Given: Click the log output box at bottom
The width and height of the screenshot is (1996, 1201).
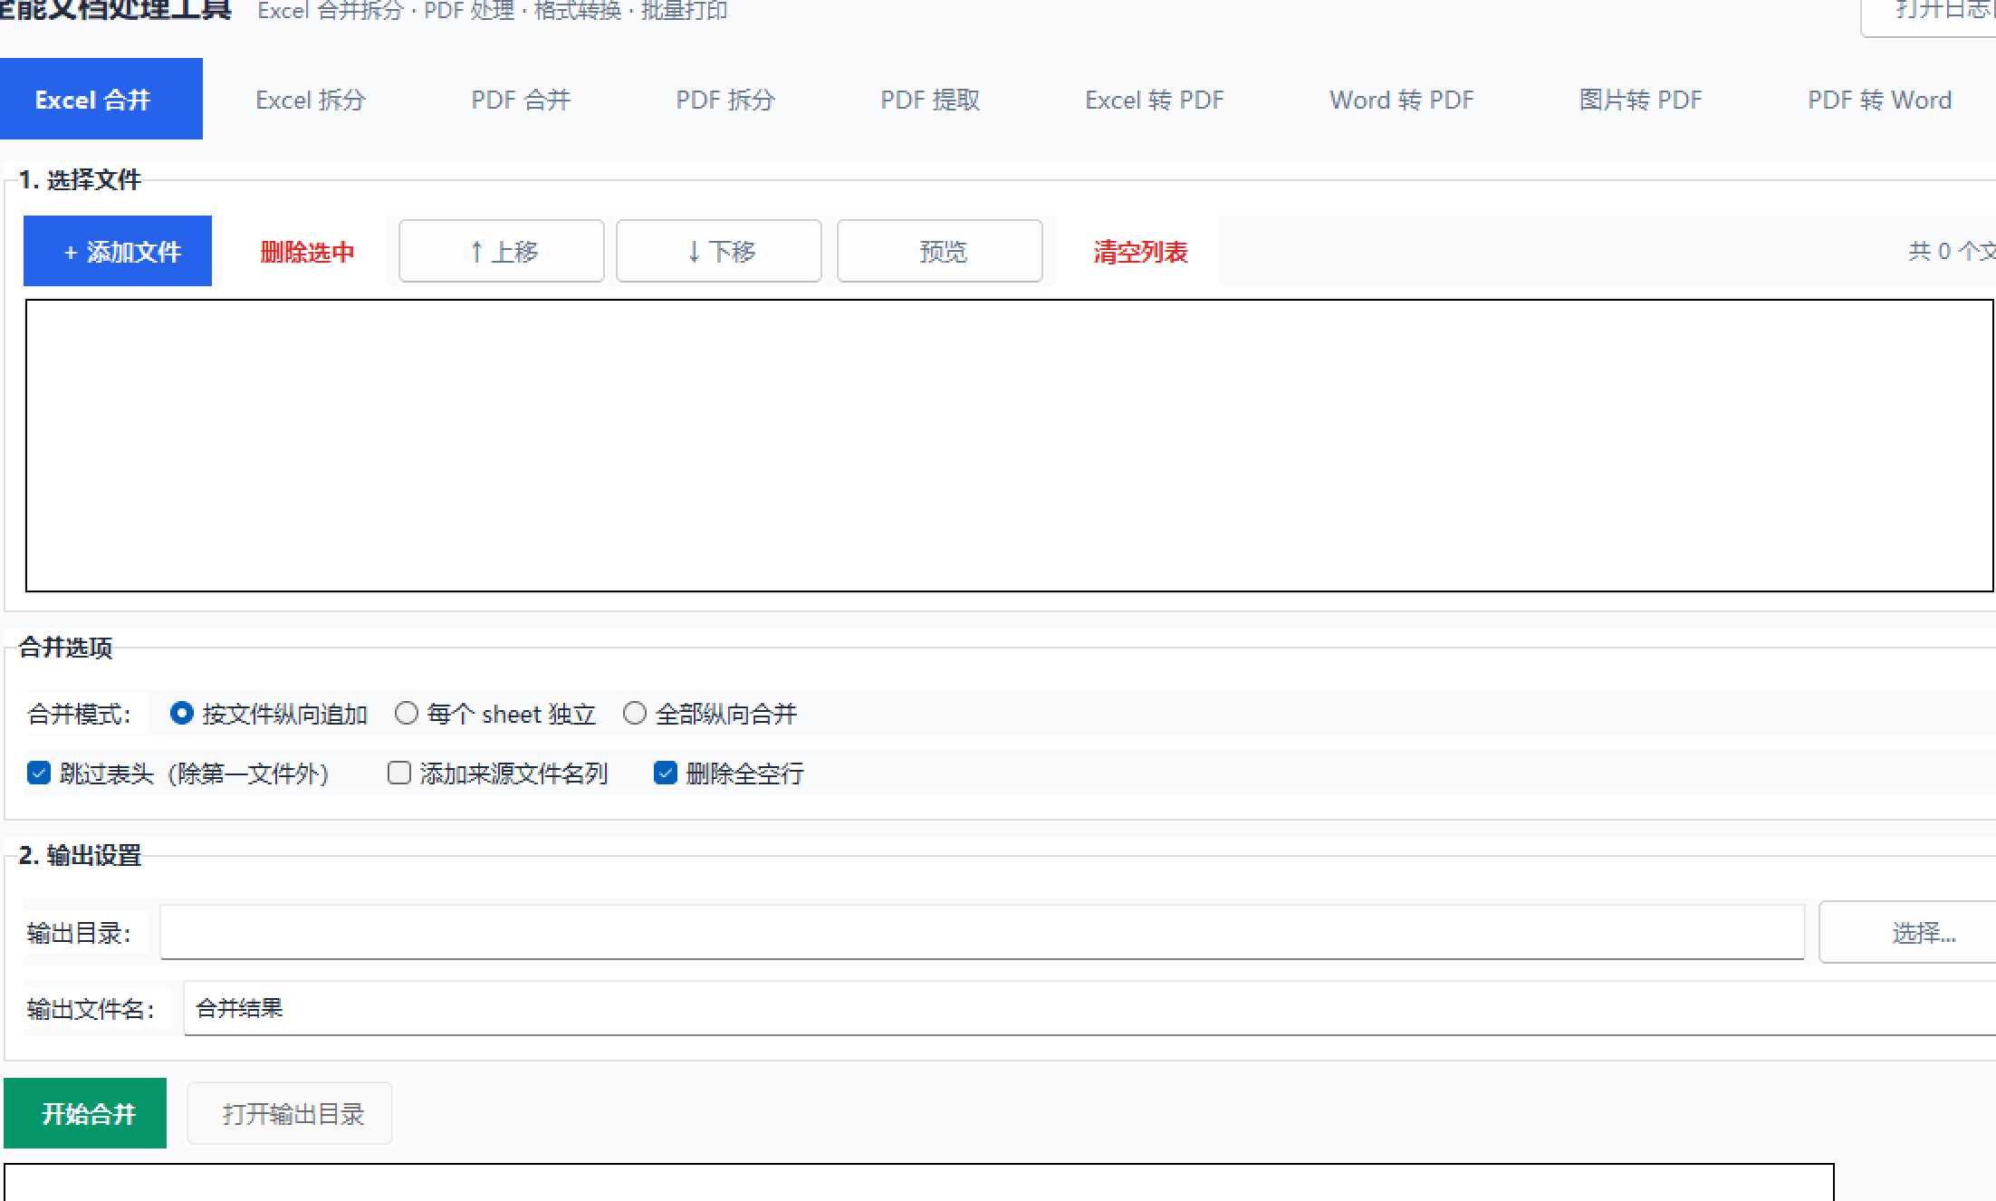Looking at the screenshot, I should 919,1182.
